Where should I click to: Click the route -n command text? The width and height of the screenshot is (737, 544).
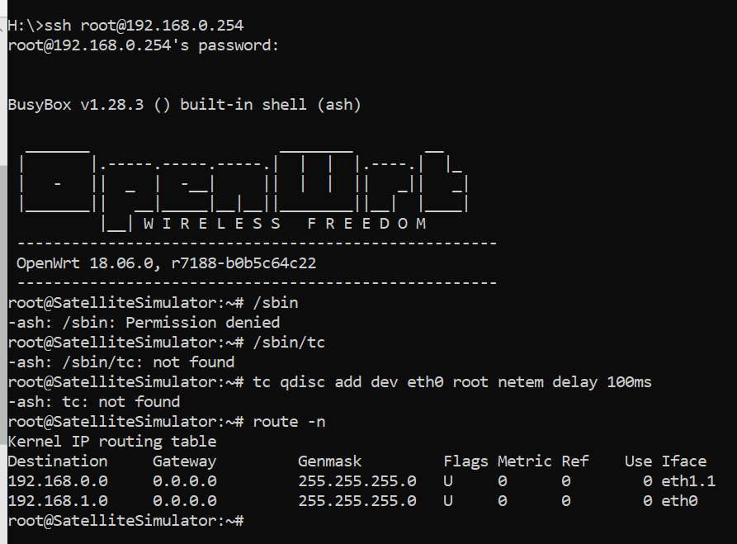(289, 422)
